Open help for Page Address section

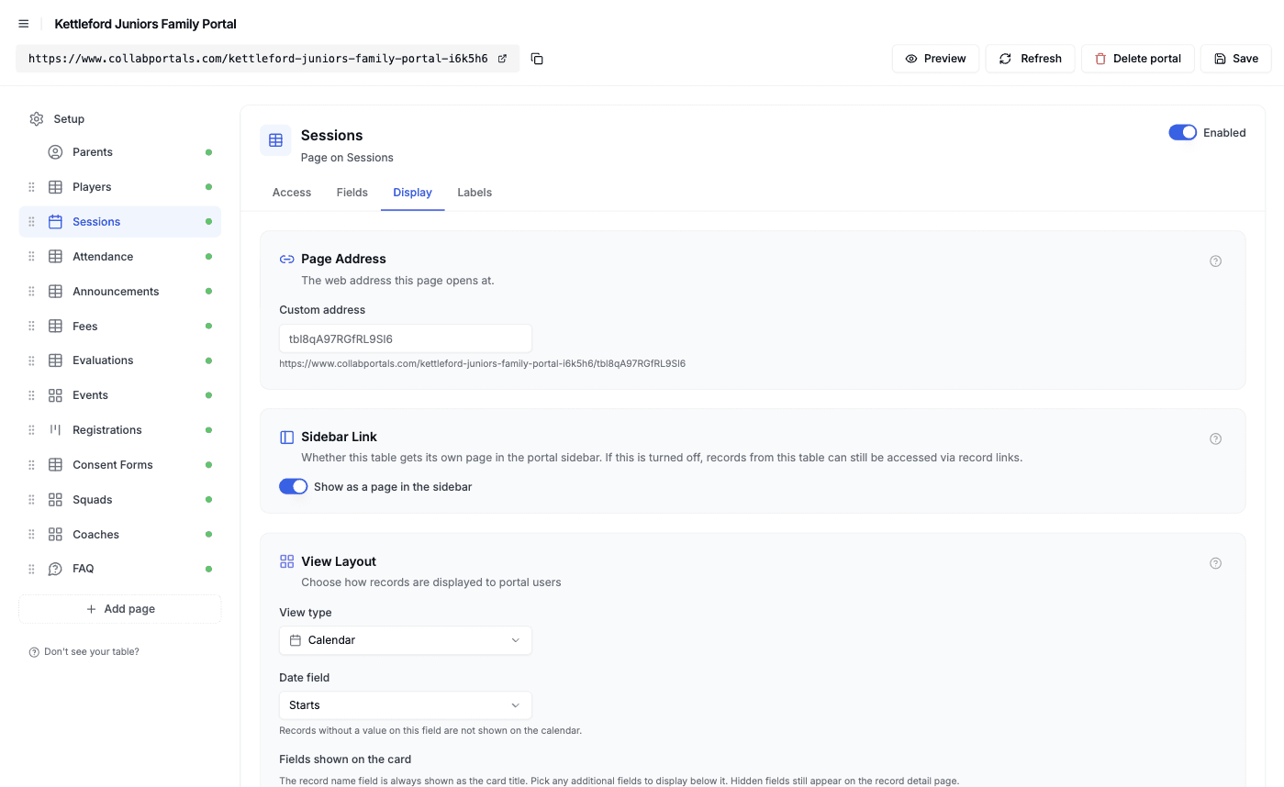[1215, 261]
